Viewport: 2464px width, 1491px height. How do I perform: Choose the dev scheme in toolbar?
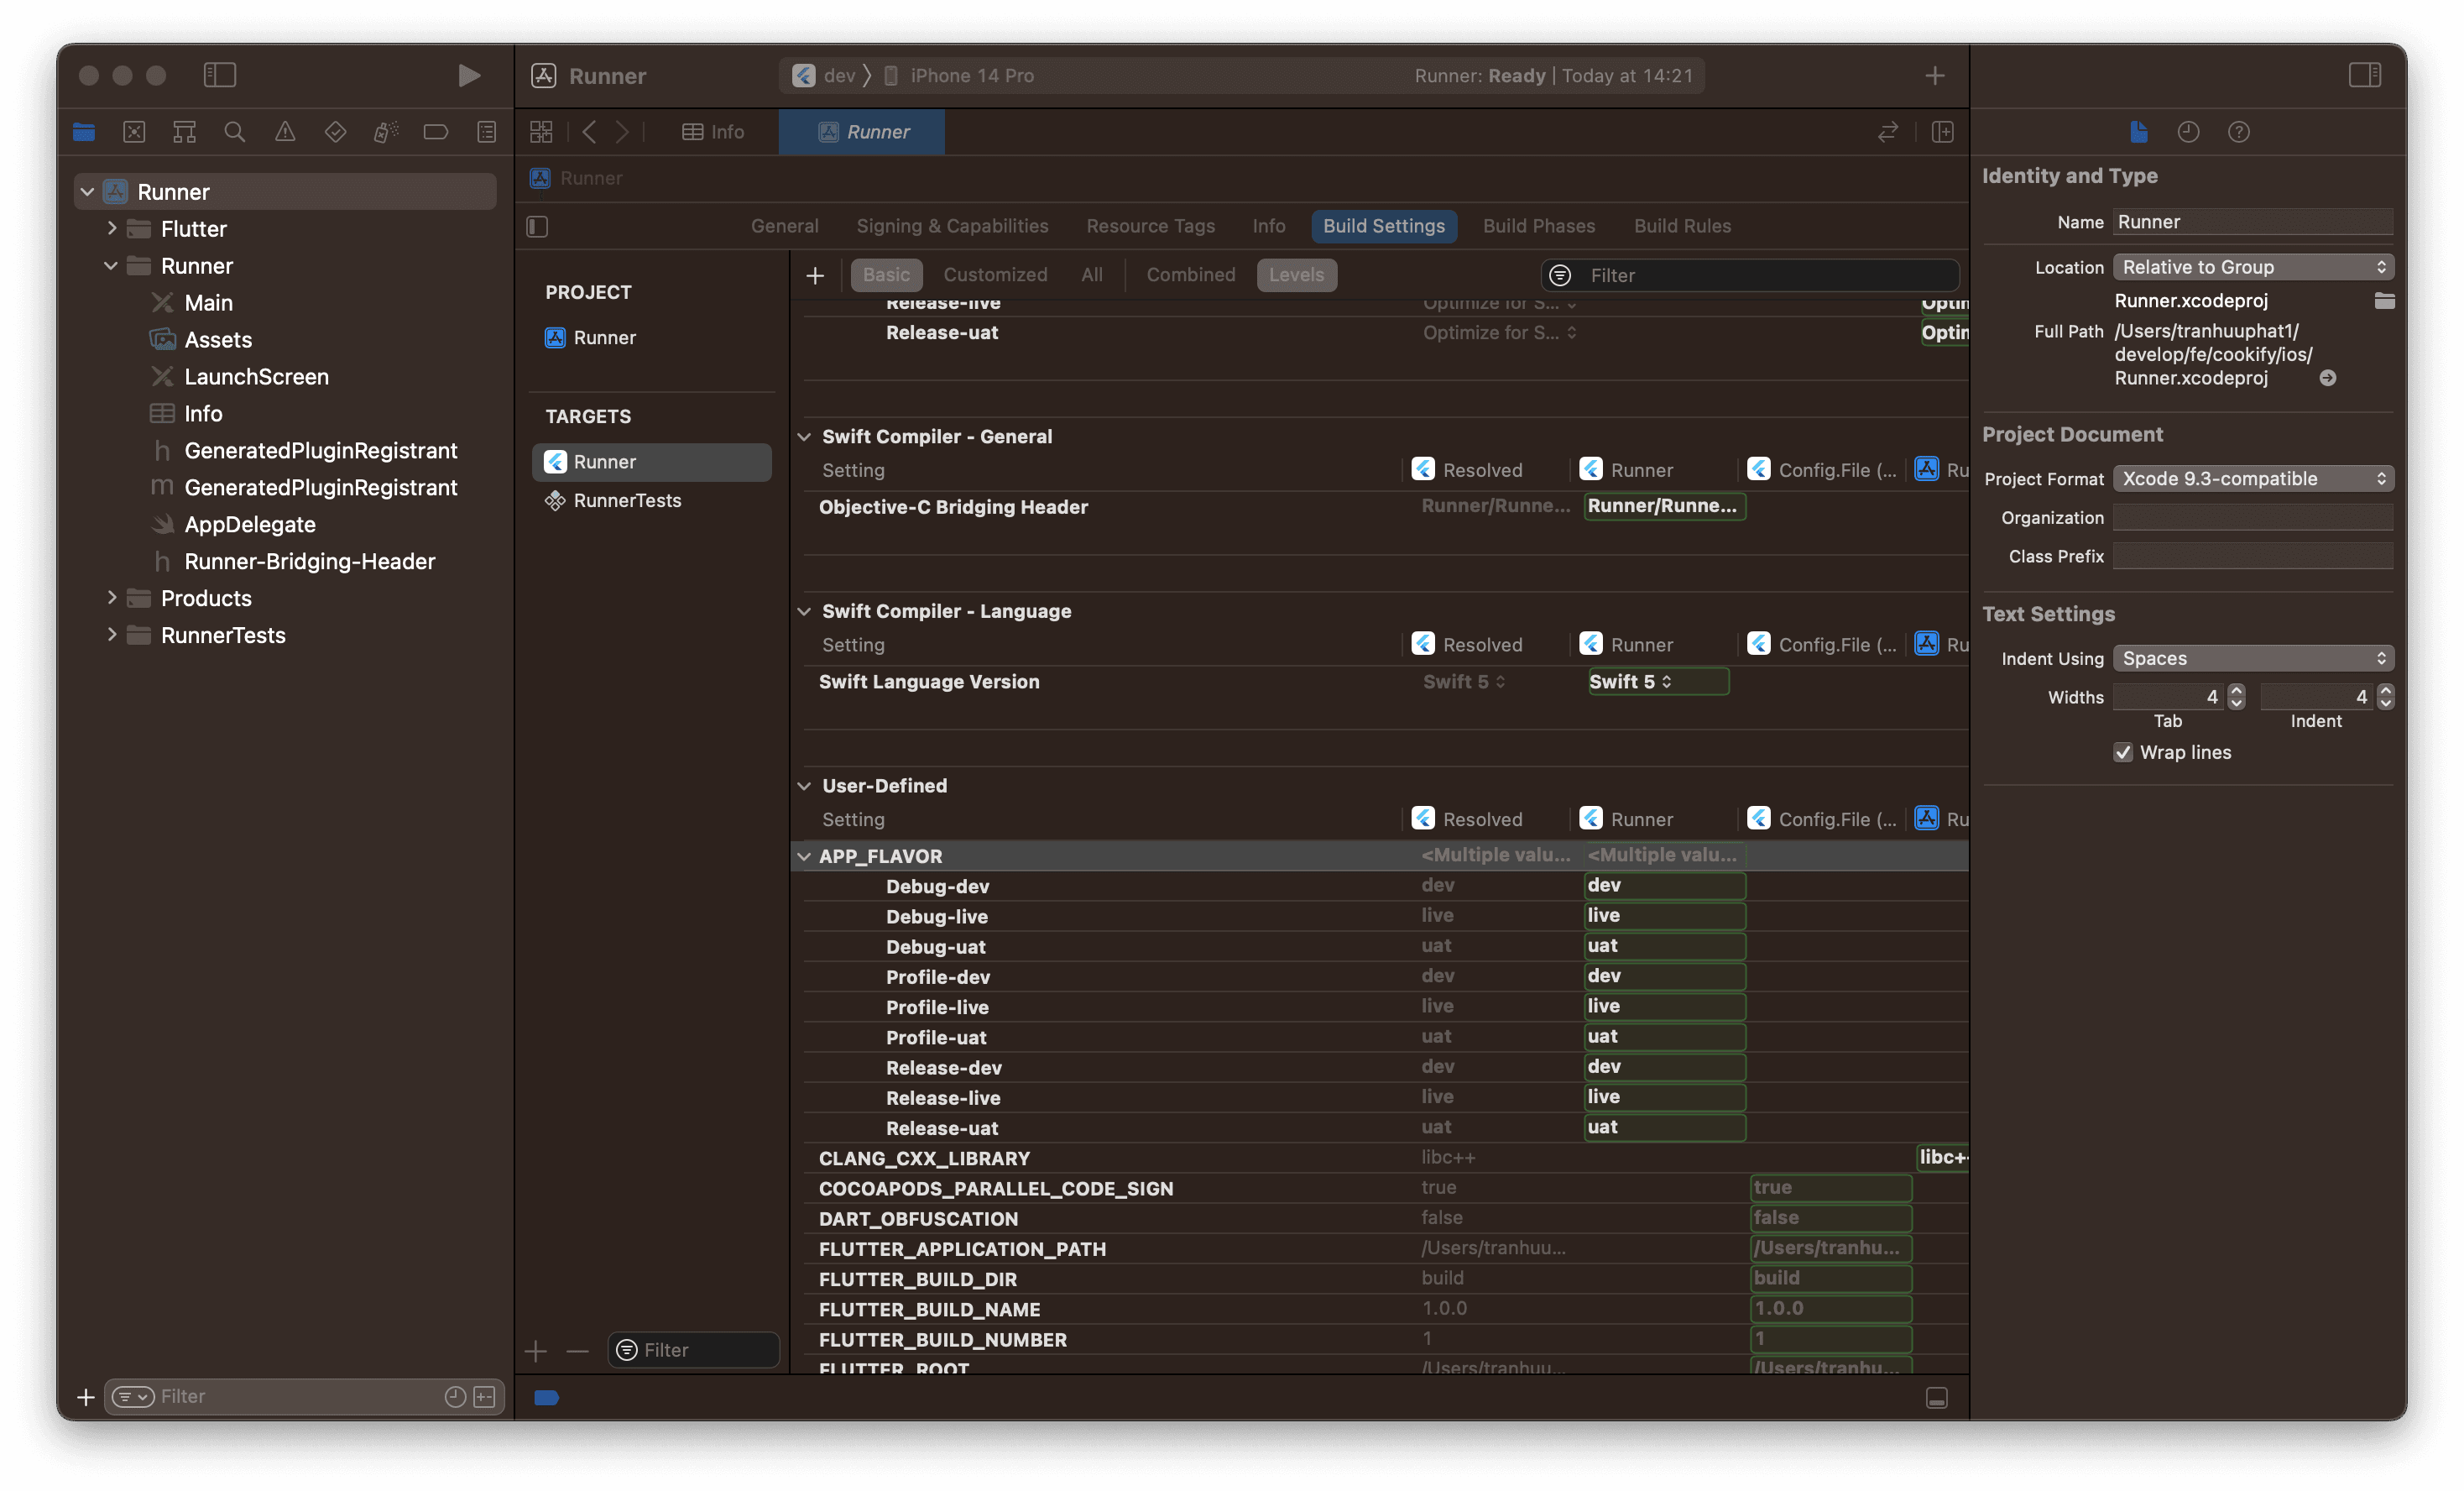tap(825, 75)
